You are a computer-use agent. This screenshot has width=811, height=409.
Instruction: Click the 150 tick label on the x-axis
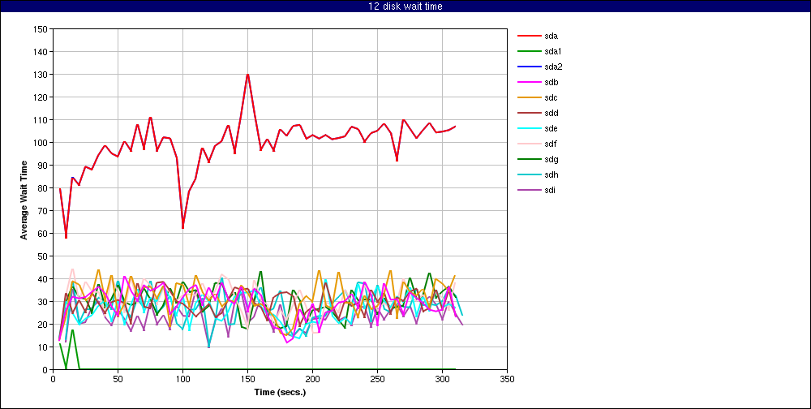[247, 378]
